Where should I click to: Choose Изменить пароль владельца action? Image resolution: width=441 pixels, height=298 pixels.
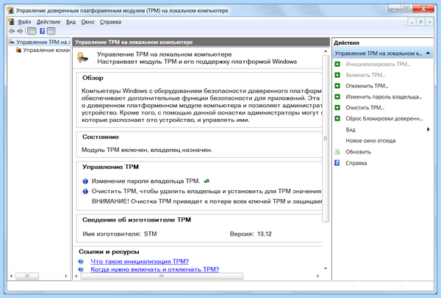pyautogui.click(x=384, y=97)
